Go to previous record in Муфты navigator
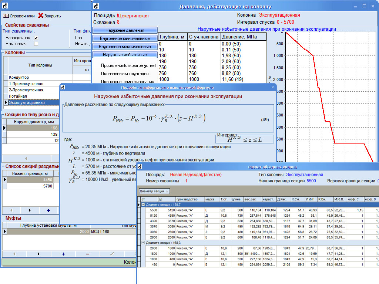This screenshot has height=284, width=379. [x=14, y=254]
